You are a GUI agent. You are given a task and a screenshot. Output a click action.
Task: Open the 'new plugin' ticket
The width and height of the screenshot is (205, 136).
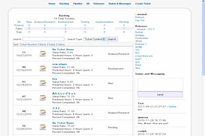(59, 64)
